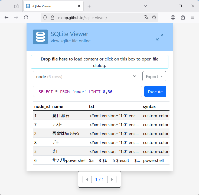This screenshot has width=199, height=195.
Task: Click the node_id column header
Action: [42, 106]
